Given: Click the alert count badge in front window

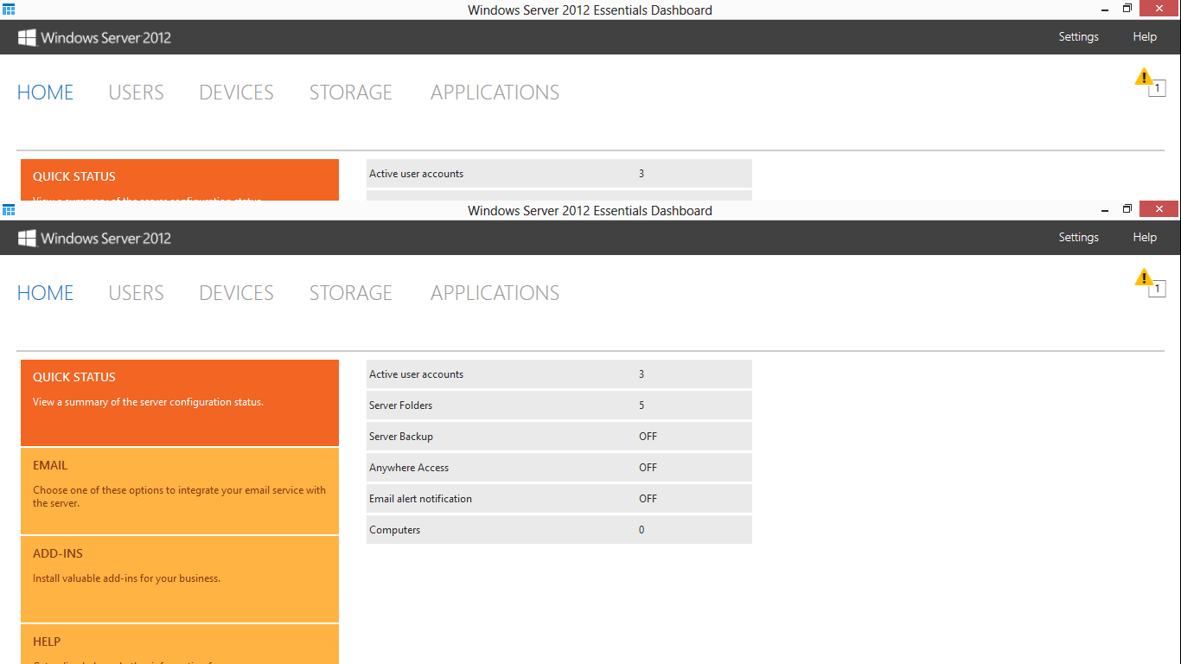Looking at the screenshot, I should tap(1158, 289).
